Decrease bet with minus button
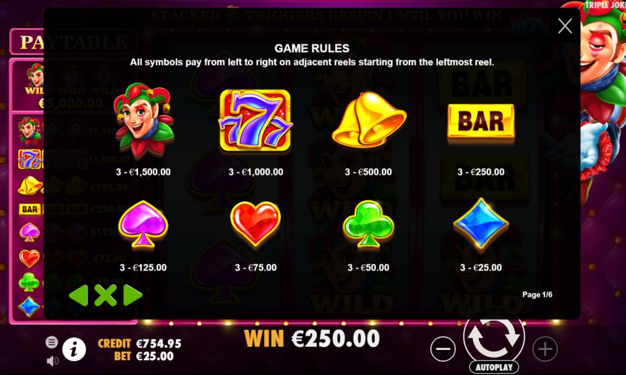Screen dimensions: 626x375 (443, 349)
